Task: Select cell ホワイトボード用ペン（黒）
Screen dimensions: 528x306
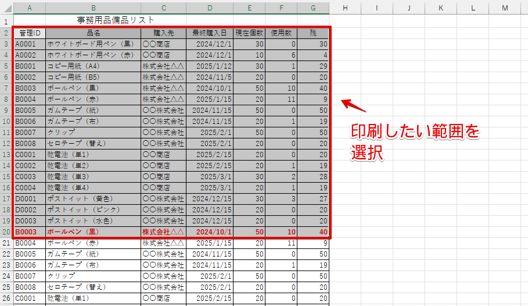Action: pos(94,44)
